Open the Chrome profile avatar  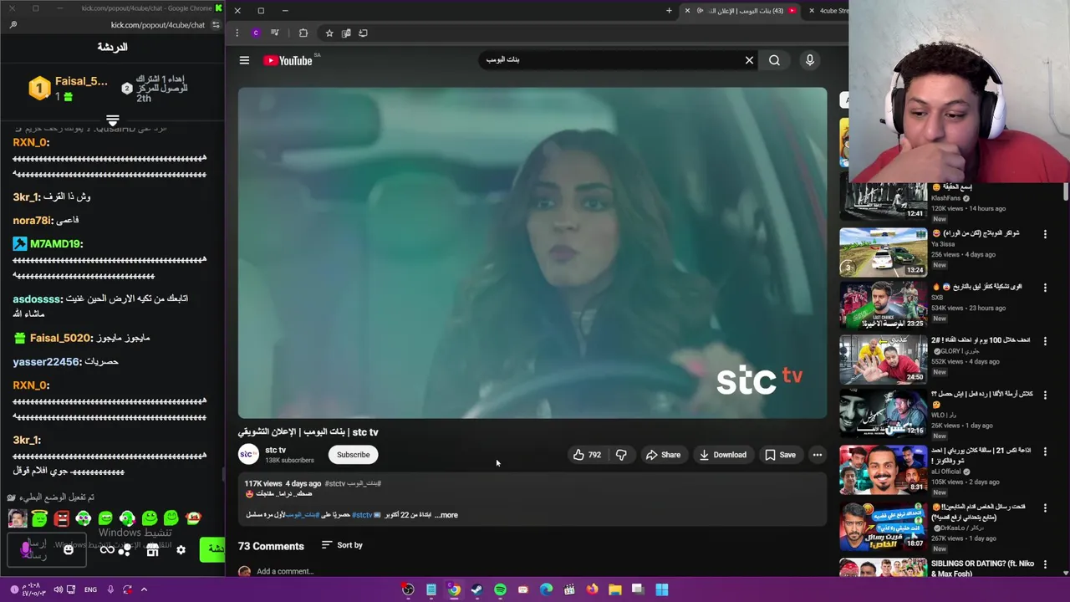[256, 33]
